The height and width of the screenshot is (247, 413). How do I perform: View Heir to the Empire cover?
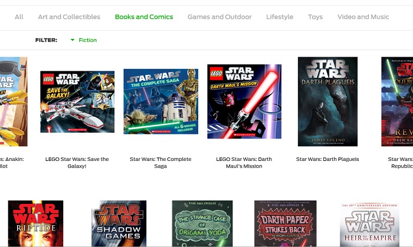coord(369,223)
